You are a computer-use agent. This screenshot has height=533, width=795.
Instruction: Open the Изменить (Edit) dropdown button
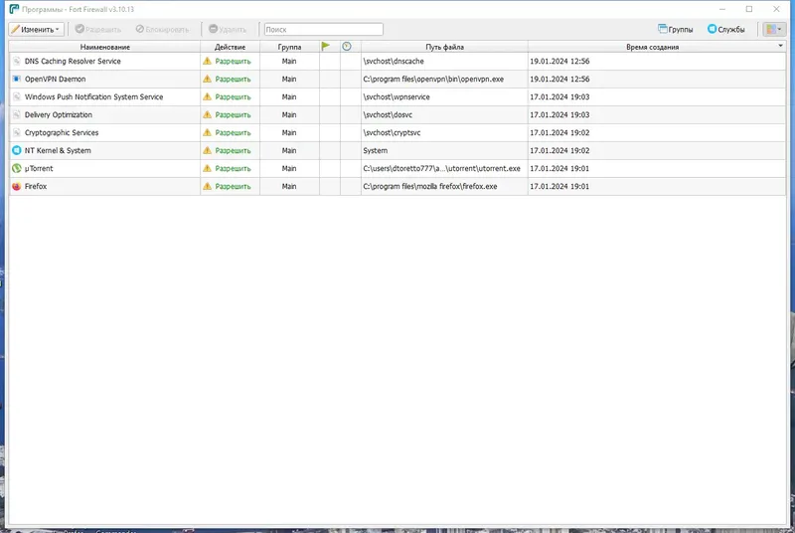[x=36, y=30]
